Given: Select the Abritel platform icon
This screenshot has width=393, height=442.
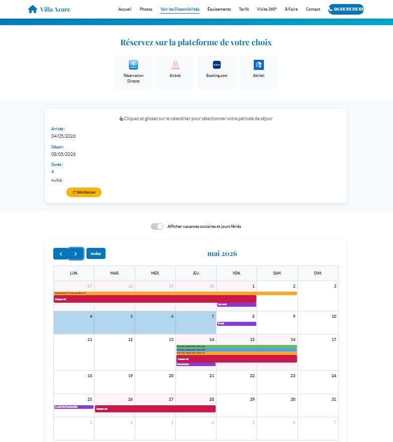Looking at the screenshot, I should pos(258,65).
